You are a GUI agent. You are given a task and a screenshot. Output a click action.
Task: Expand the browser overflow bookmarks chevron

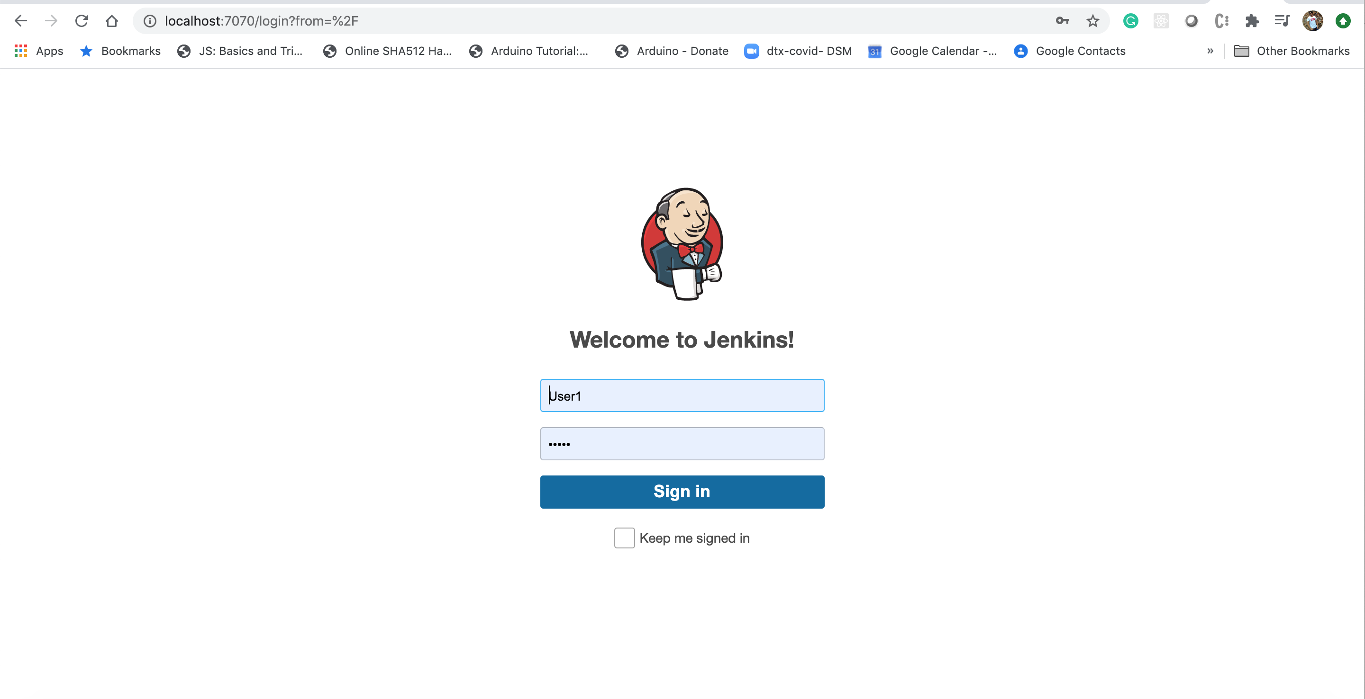tap(1210, 51)
